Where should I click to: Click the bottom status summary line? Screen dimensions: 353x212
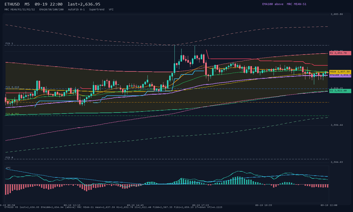(113, 207)
